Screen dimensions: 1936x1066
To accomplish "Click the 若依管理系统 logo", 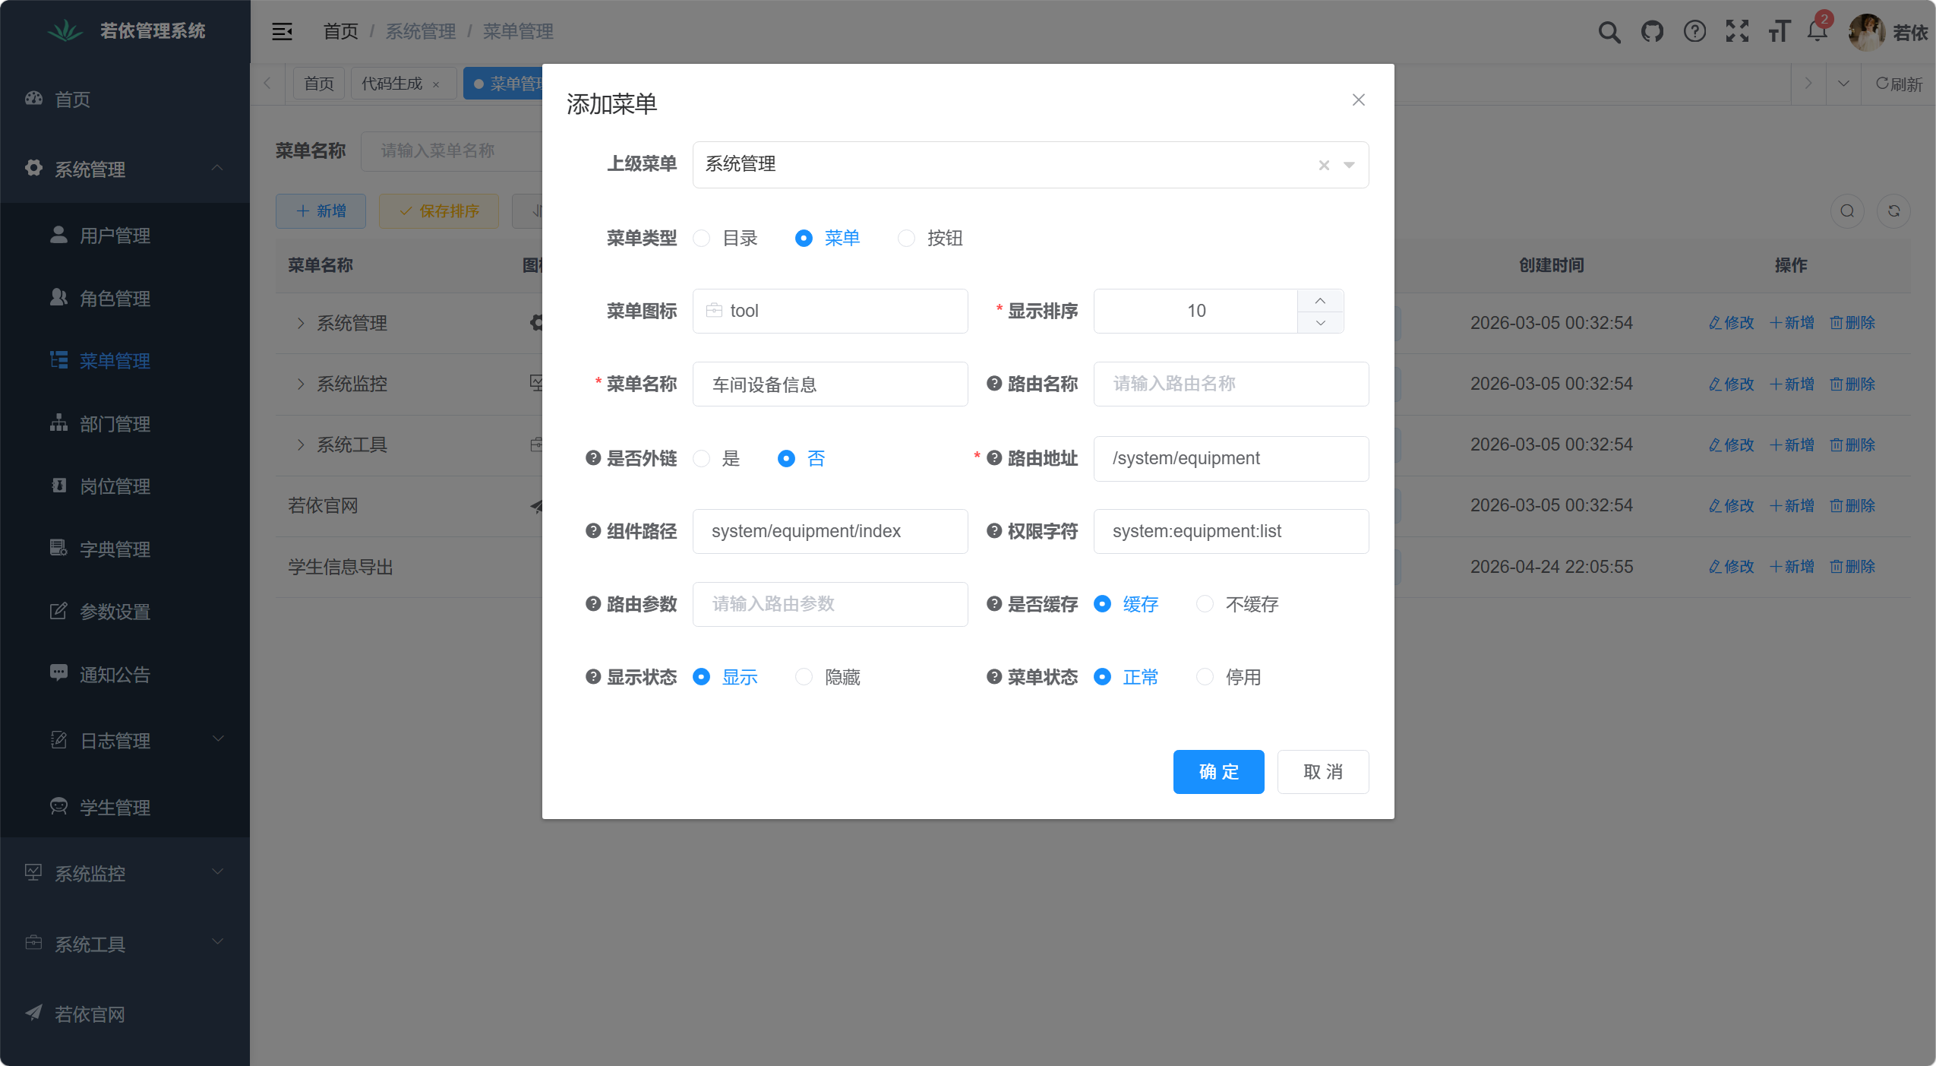I will [65, 31].
